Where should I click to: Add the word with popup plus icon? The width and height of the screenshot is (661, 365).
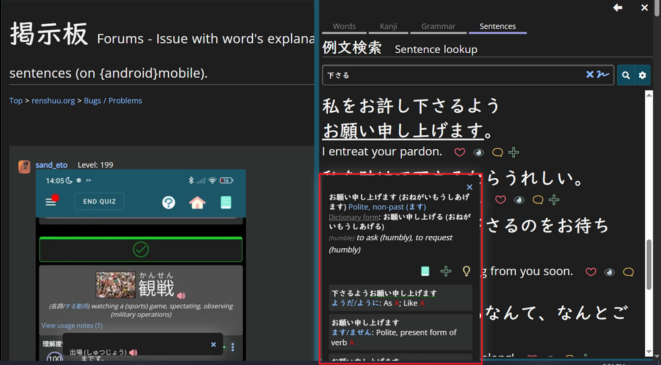[x=446, y=271]
